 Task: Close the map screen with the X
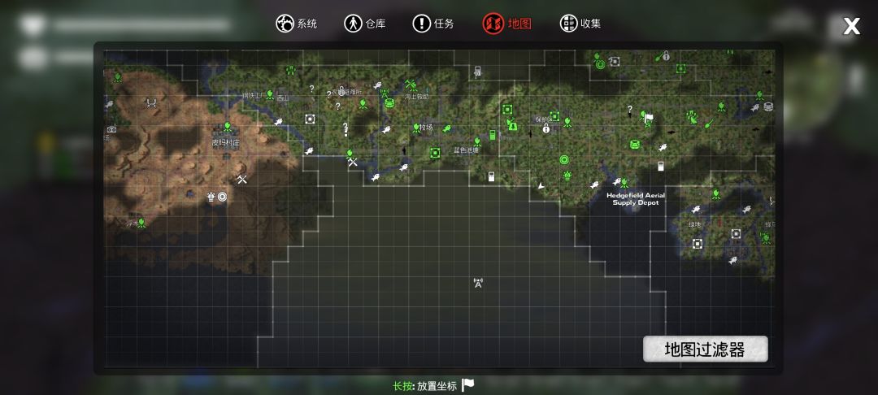(x=851, y=26)
